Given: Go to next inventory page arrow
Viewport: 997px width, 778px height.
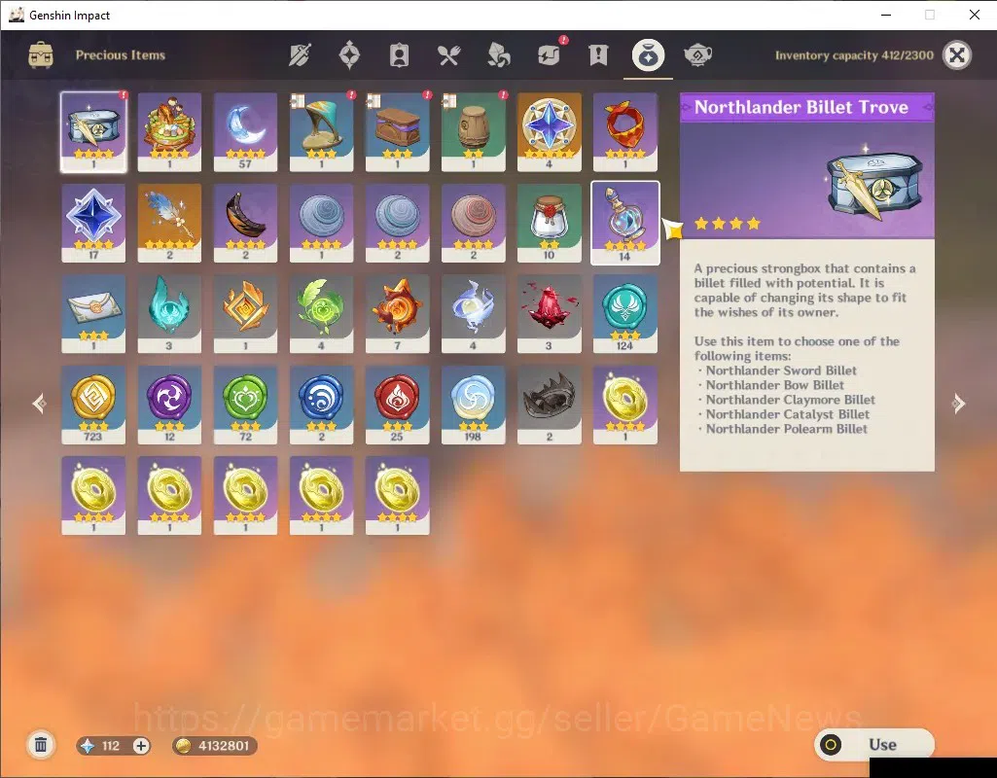Looking at the screenshot, I should point(958,403).
